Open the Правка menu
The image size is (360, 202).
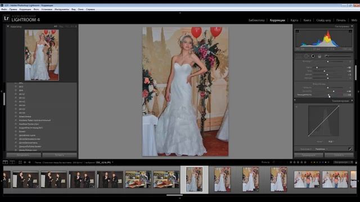(13, 10)
